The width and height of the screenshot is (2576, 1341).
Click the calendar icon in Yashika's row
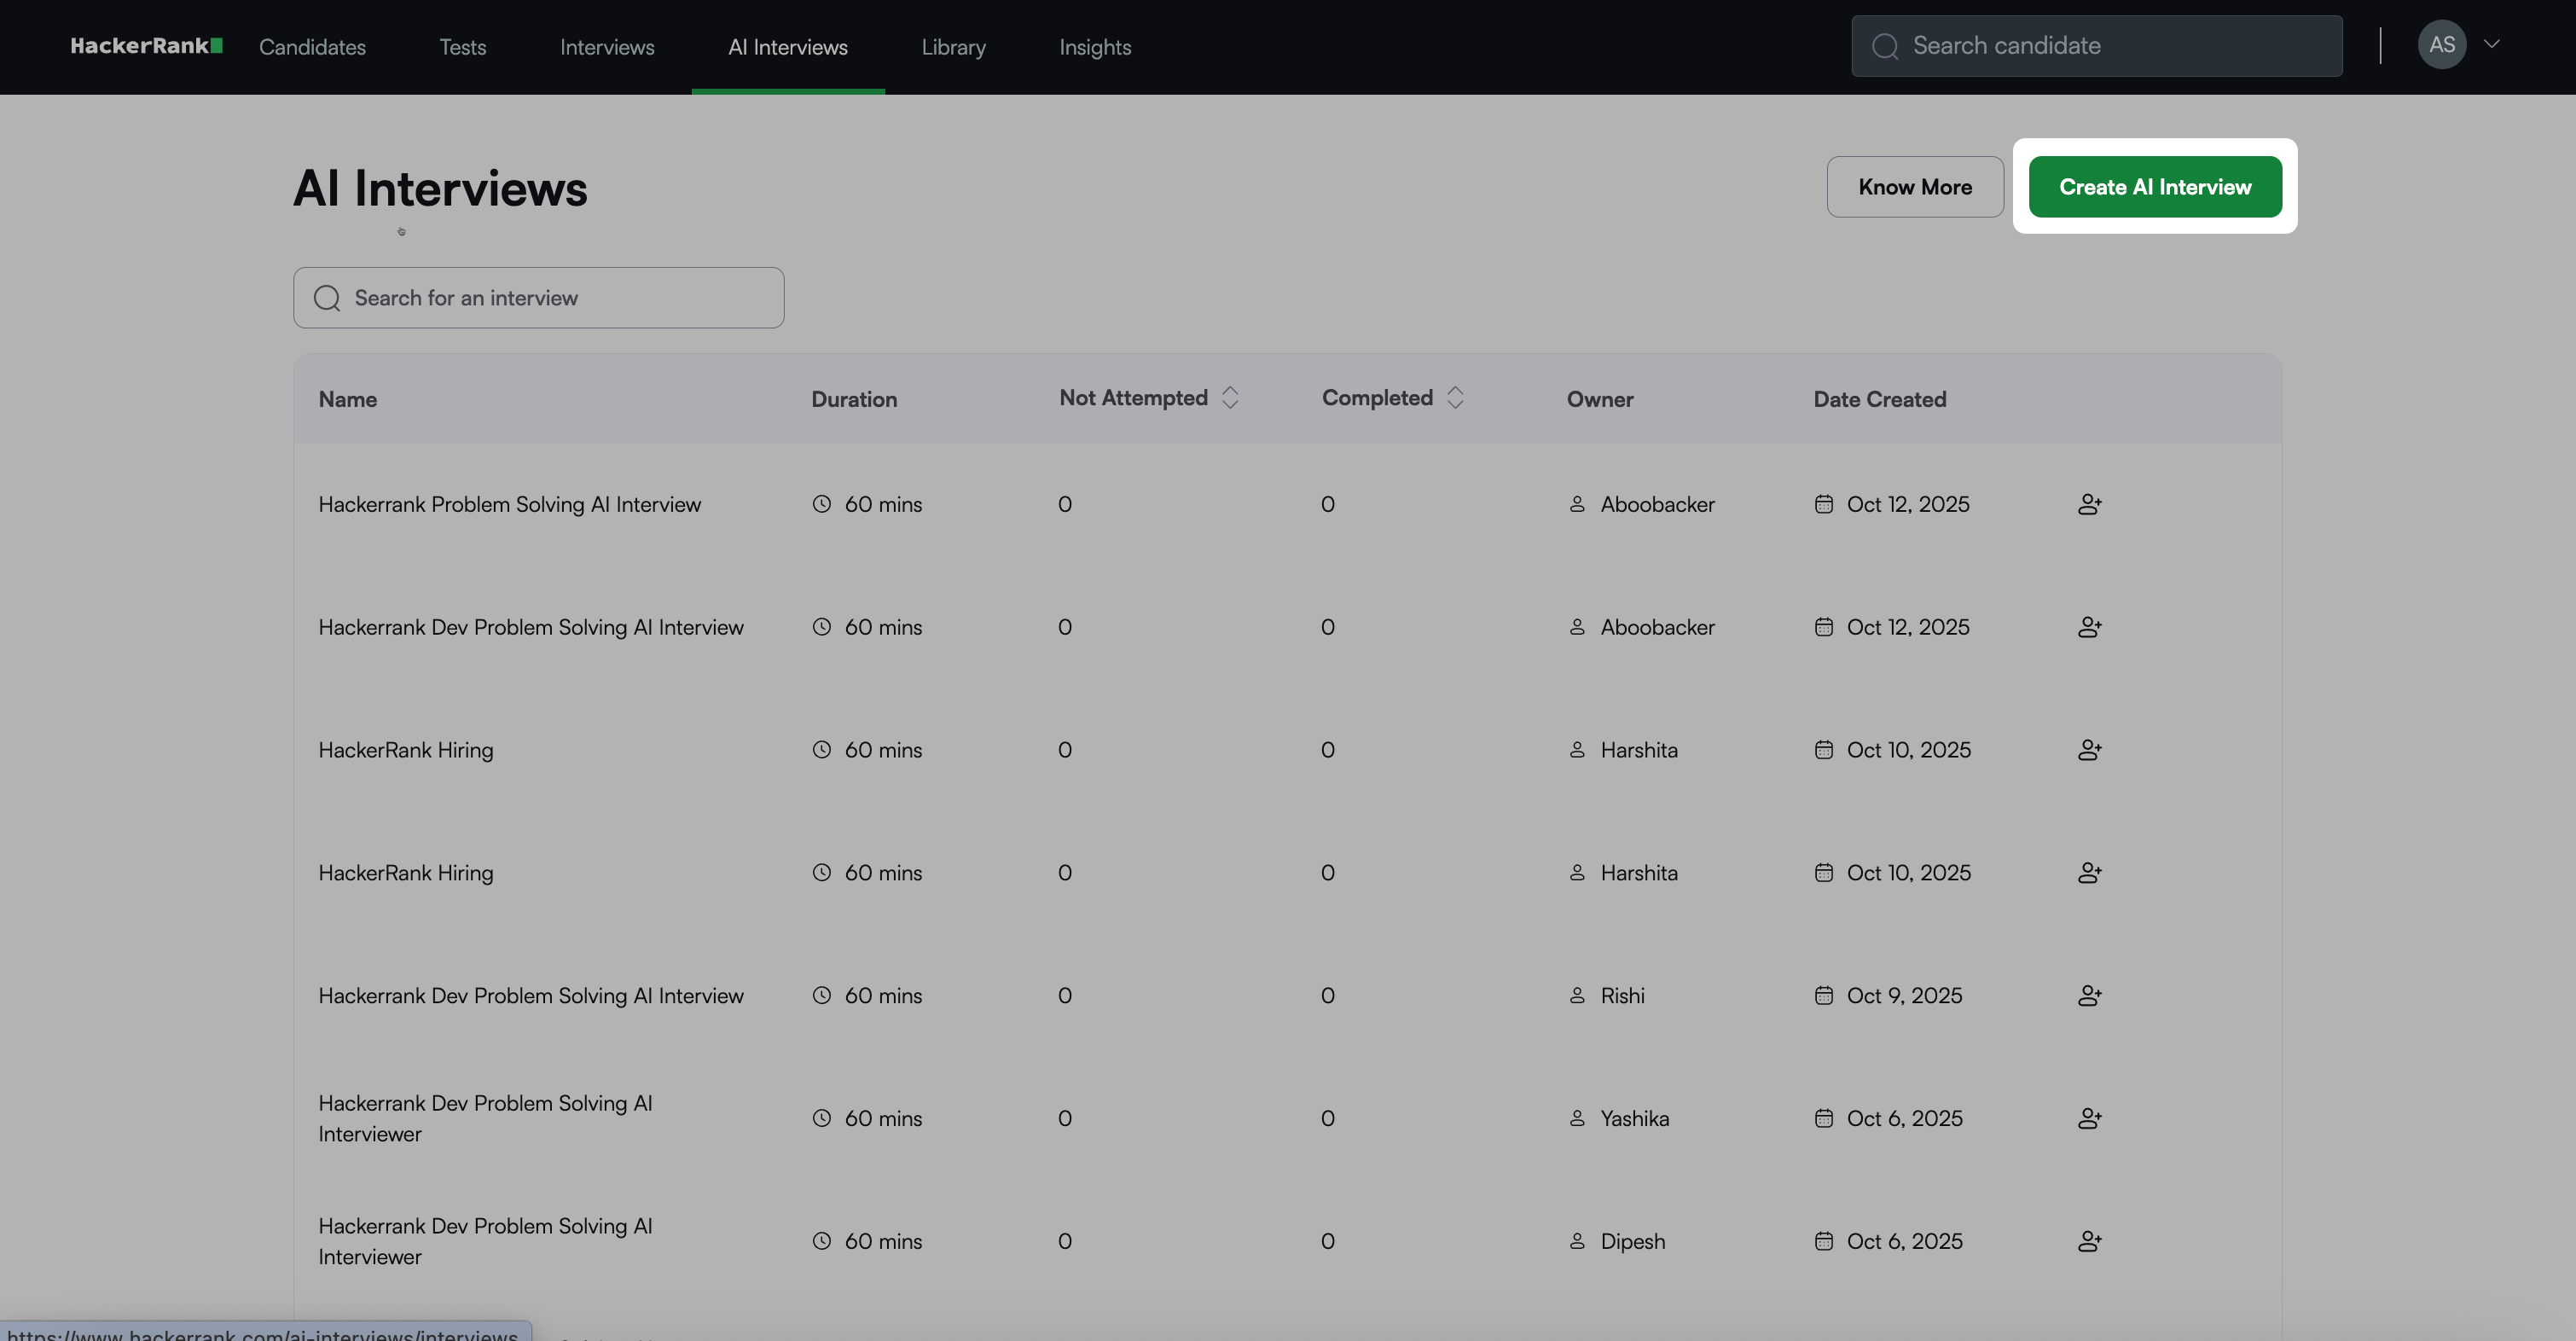point(1824,1119)
